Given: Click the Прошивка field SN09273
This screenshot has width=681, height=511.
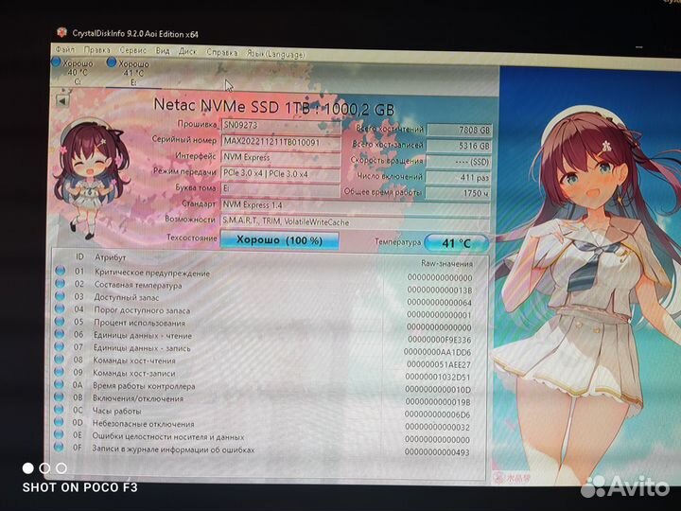Looking at the screenshot, I should click(281, 126).
